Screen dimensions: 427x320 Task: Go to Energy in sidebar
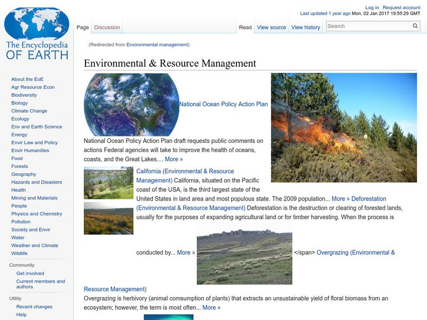(19, 134)
